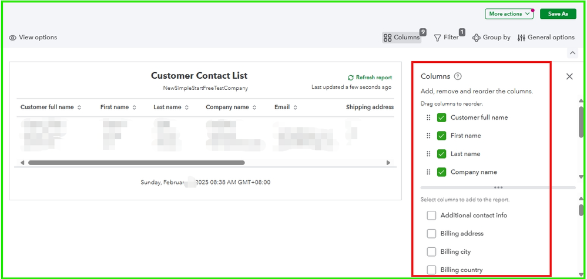Click the report's horizontal scrollbar thumb
The width and height of the screenshot is (587, 279).
pyautogui.click(x=136, y=163)
